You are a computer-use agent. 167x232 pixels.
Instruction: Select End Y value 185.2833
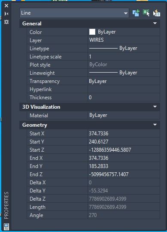[99, 166]
